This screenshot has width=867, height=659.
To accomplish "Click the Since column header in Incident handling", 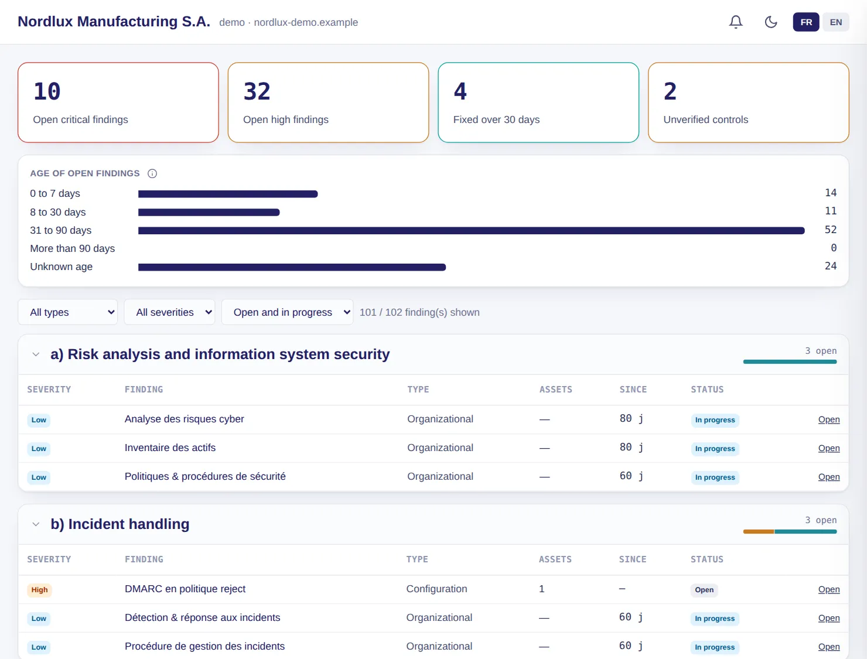I will coord(633,559).
